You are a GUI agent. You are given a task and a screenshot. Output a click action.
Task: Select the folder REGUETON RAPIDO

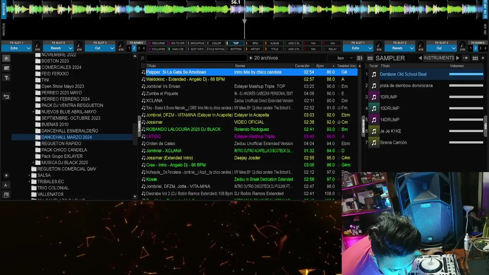(61, 144)
